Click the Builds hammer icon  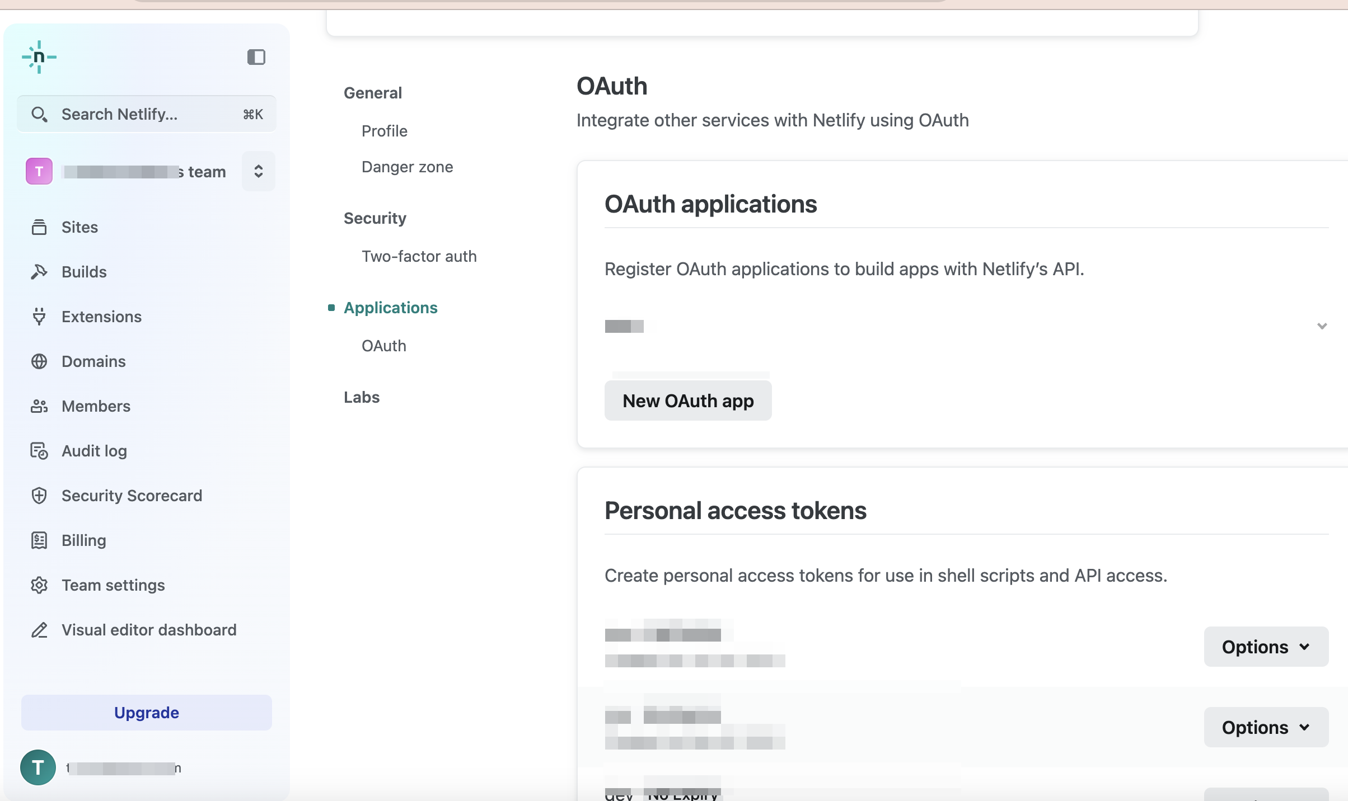click(39, 272)
